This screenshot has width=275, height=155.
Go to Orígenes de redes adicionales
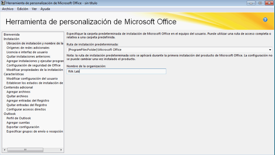[x=28, y=48]
